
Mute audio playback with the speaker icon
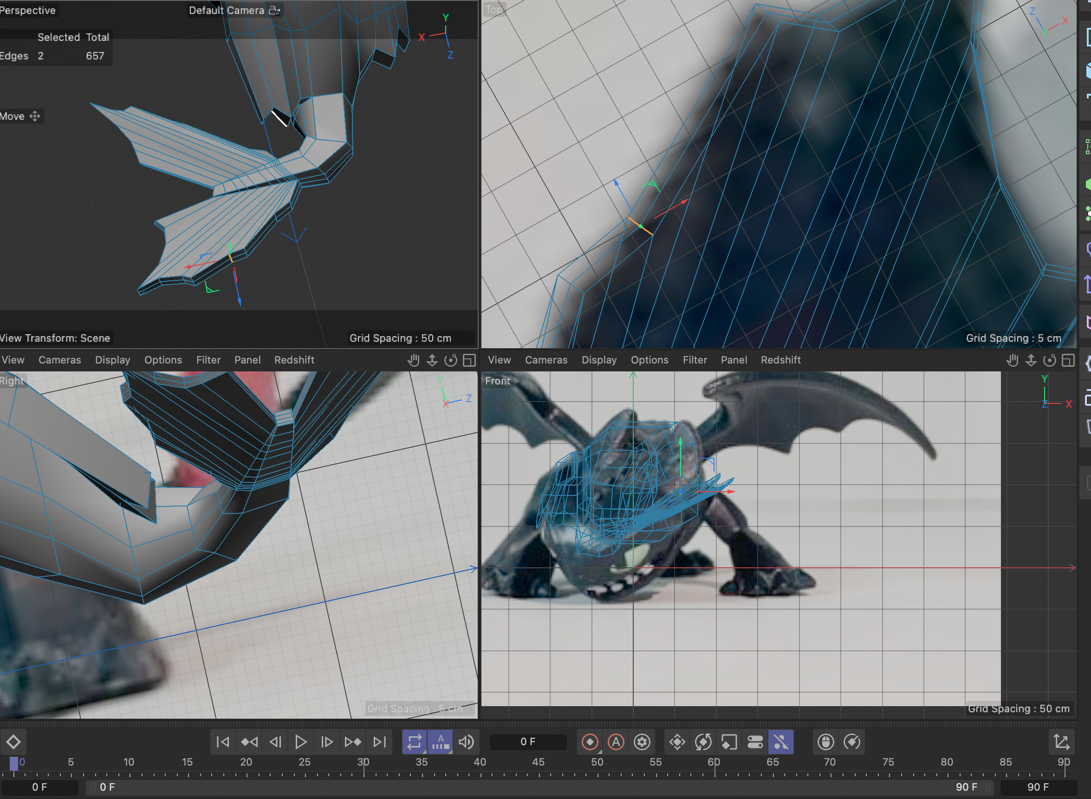466,741
